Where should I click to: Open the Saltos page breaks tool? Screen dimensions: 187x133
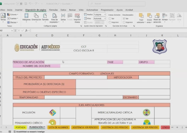coord(63,17)
